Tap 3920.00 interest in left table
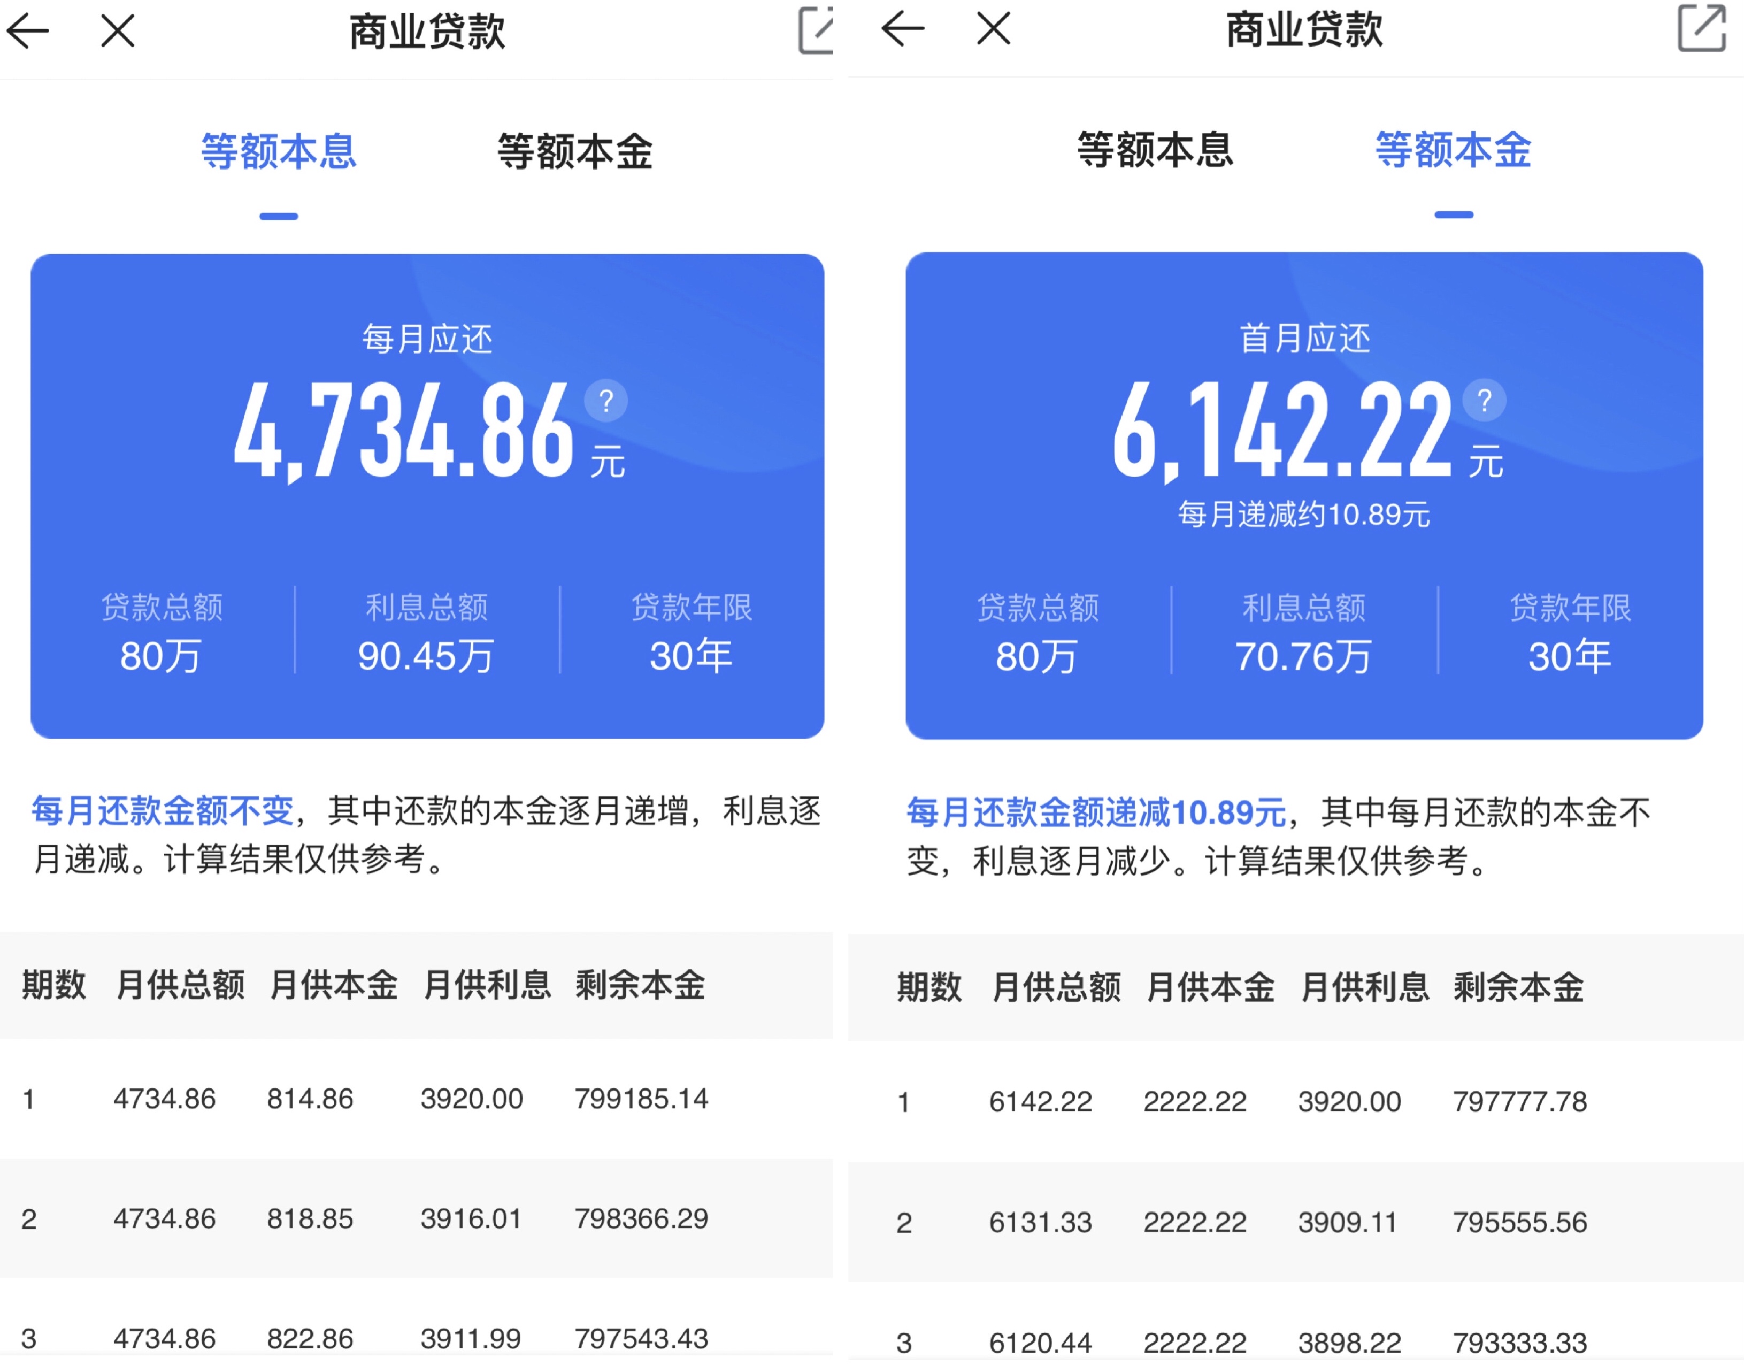This screenshot has height=1365, width=1744. point(472,1100)
